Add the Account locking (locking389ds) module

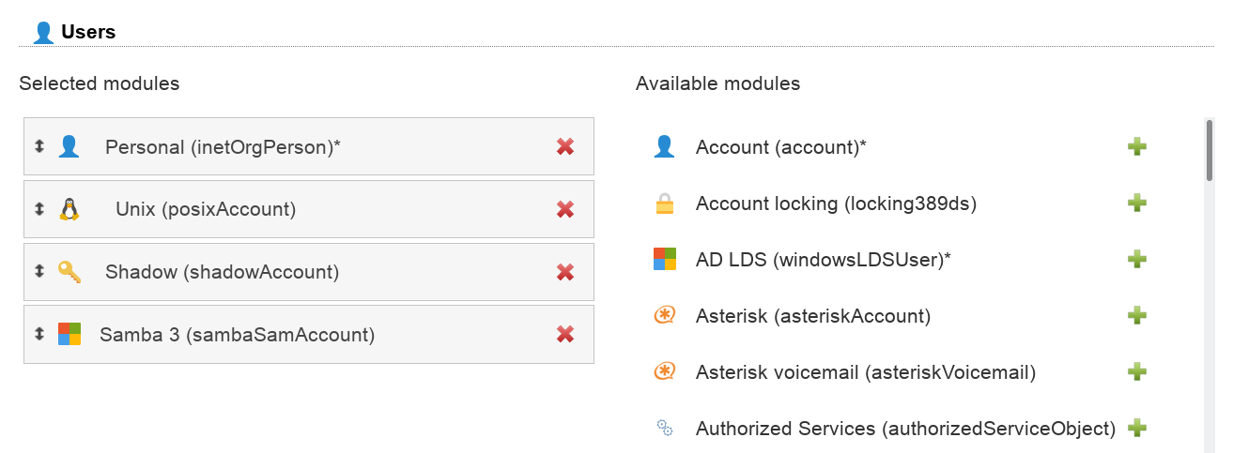tap(1137, 203)
